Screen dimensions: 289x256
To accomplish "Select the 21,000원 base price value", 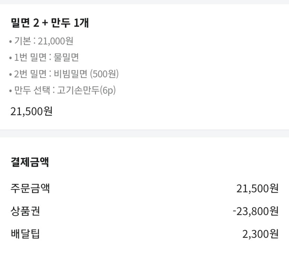I will 55,41.
